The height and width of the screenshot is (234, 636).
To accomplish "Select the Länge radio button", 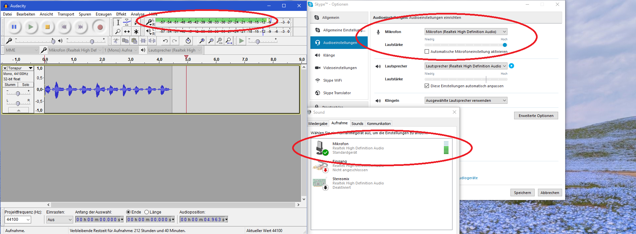I will tap(146, 212).
